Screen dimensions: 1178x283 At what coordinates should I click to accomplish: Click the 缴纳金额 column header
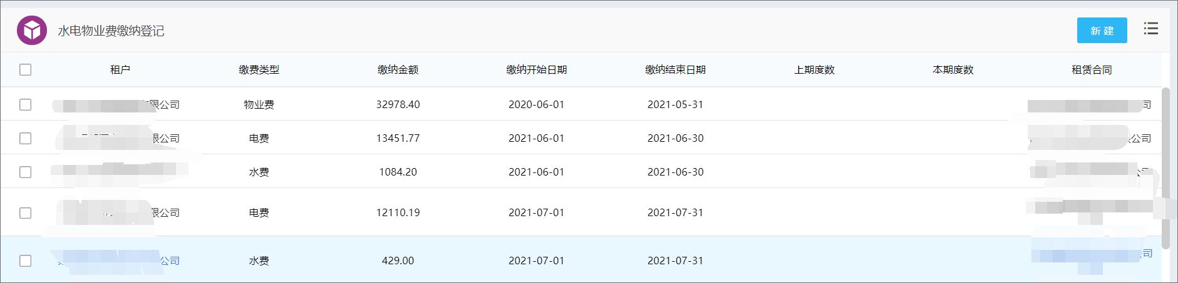click(398, 70)
